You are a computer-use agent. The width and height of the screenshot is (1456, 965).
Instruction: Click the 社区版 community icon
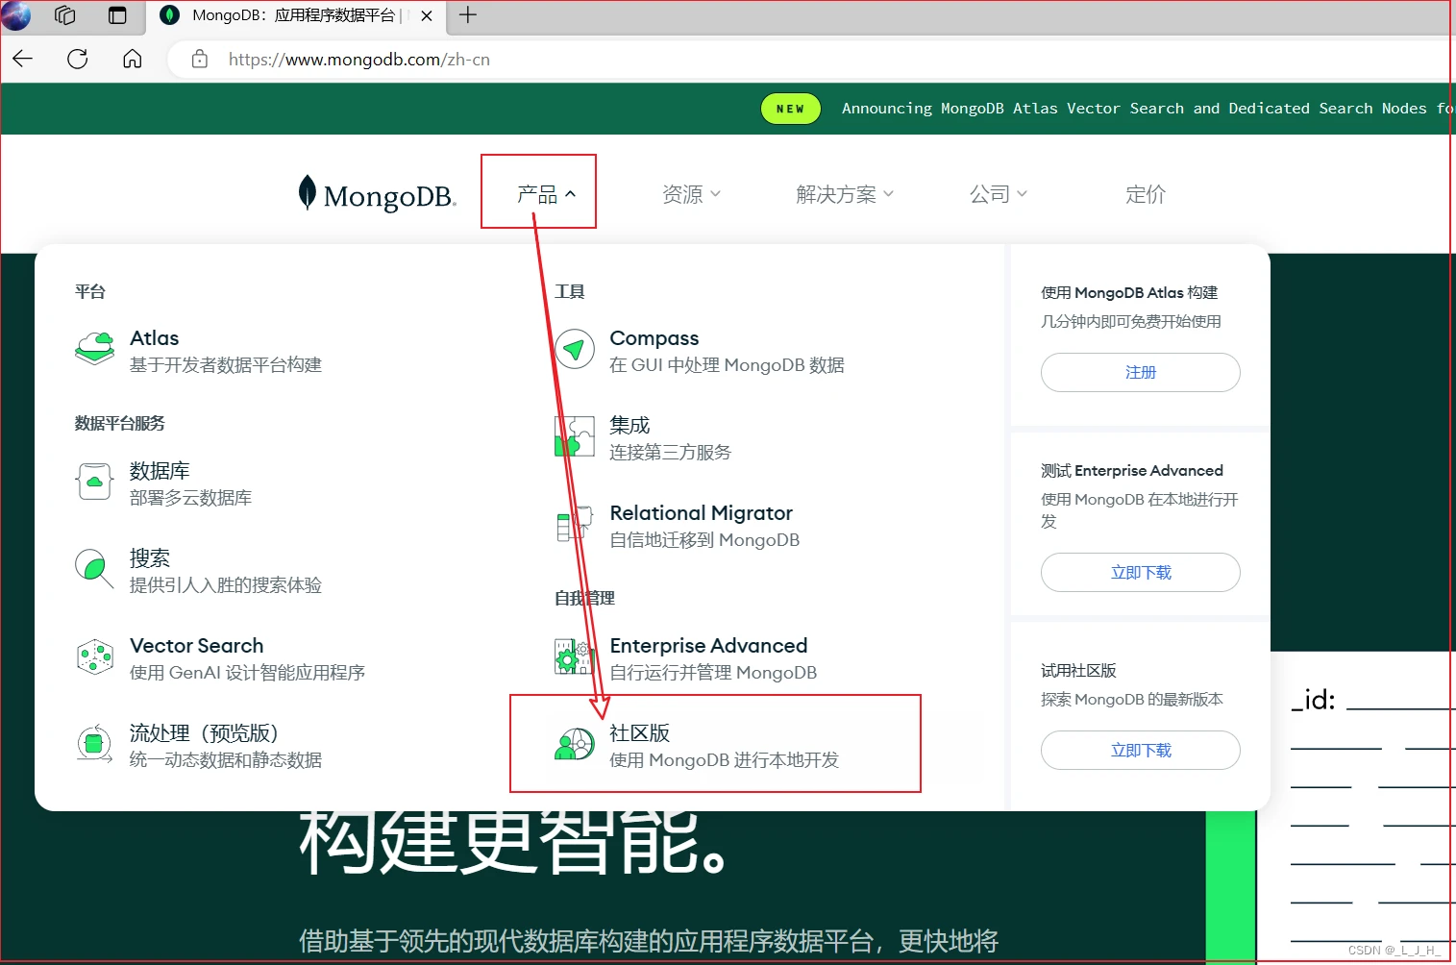pyautogui.click(x=574, y=744)
